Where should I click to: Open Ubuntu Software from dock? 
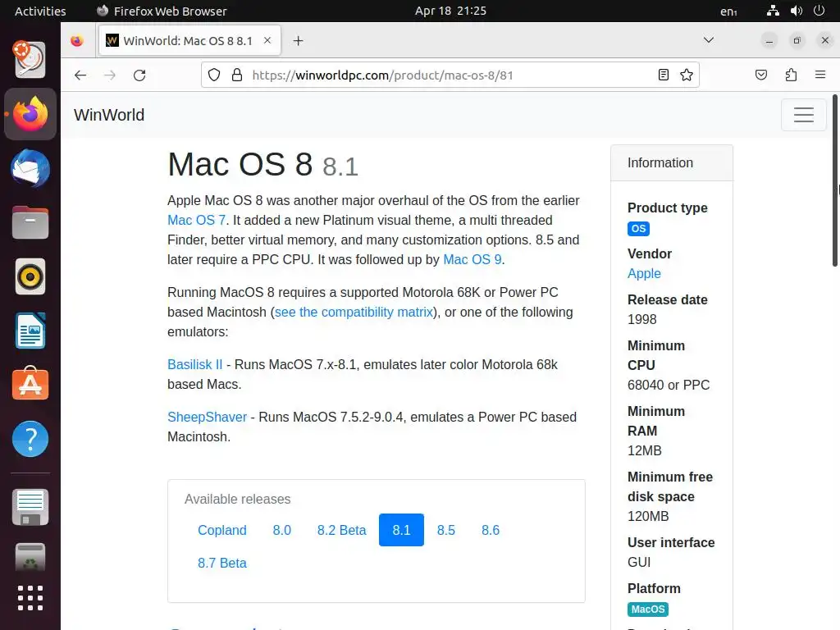[x=30, y=385]
